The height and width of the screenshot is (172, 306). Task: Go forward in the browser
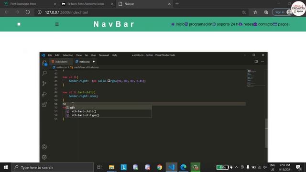17,12
